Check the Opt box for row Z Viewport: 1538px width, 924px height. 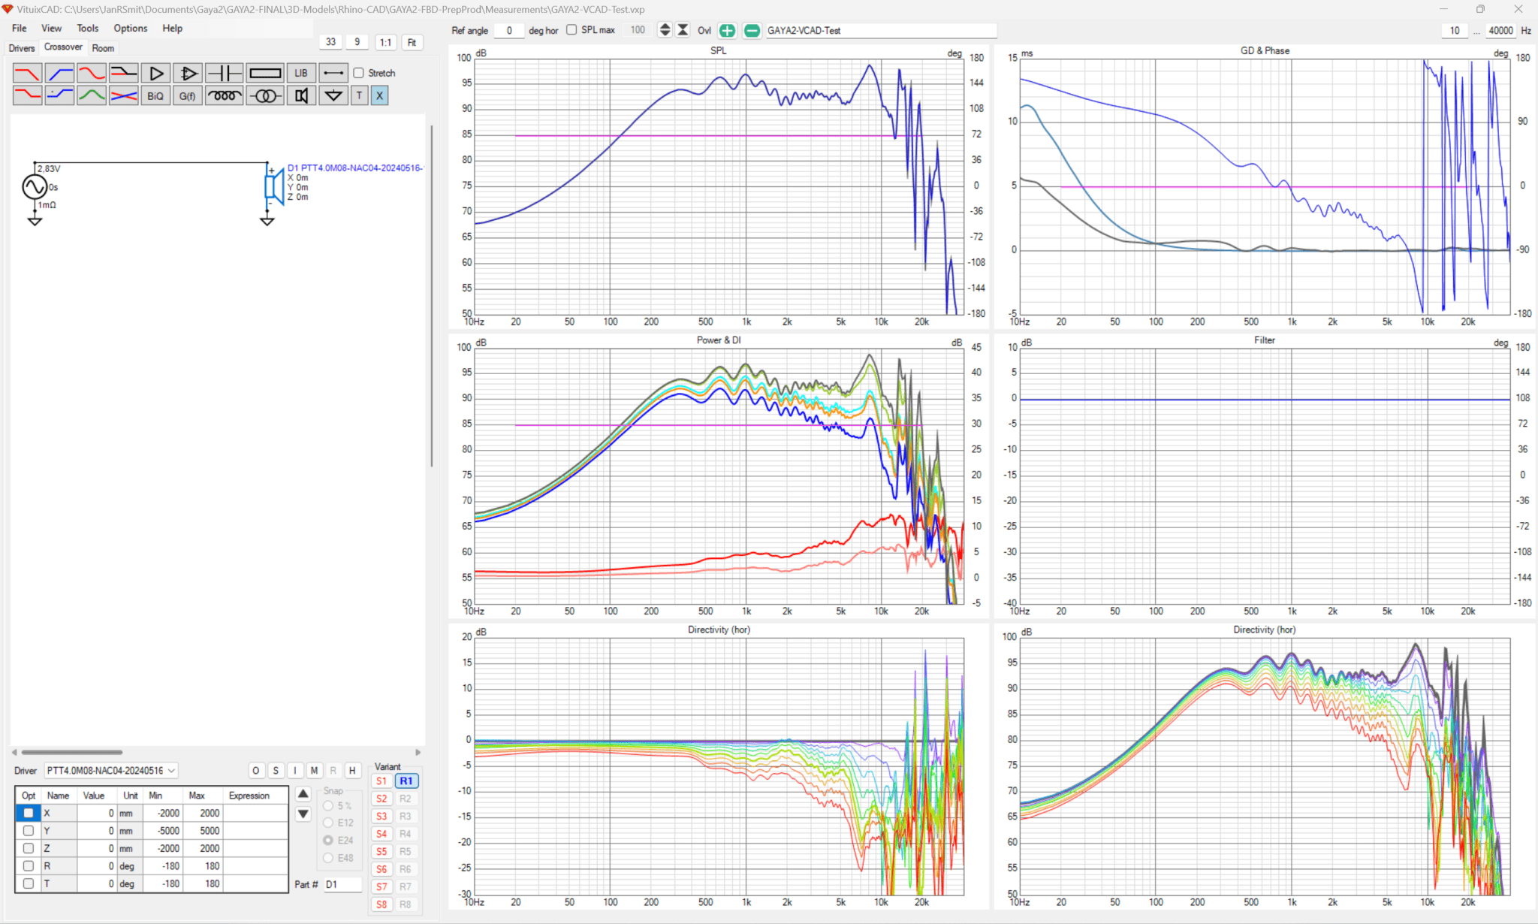(29, 848)
